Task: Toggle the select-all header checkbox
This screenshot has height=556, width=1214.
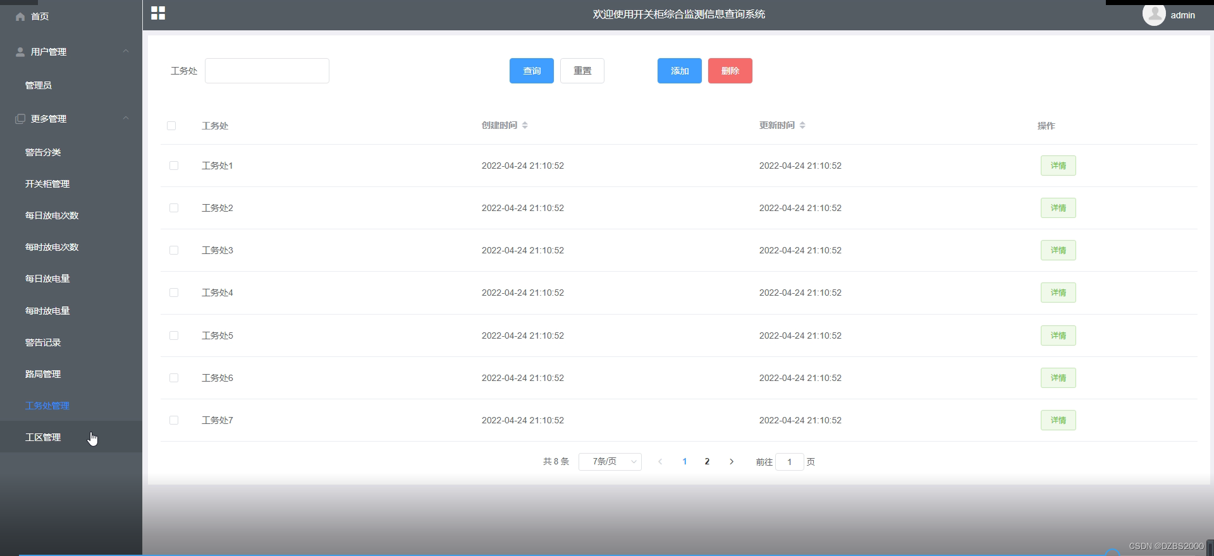Action: coord(171,126)
